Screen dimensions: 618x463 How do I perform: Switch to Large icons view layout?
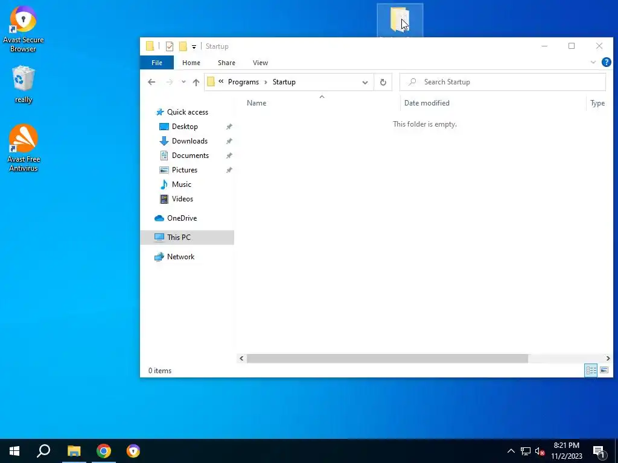(604, 370)
